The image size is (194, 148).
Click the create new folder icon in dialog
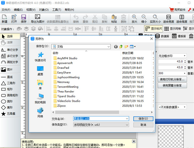tap(126, 47)
